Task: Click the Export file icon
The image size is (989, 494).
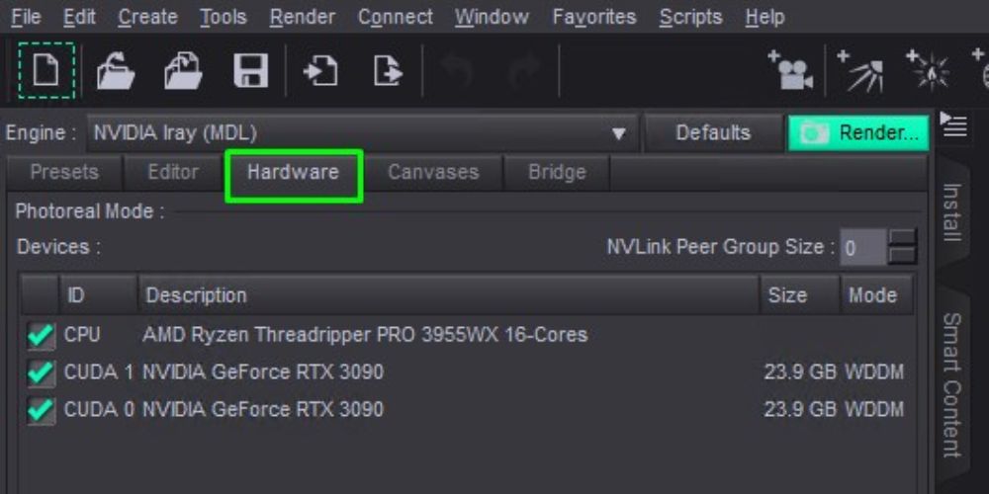Action: click(x=388, y=70)
